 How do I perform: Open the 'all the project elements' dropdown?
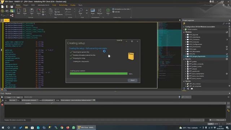point(30,100)
